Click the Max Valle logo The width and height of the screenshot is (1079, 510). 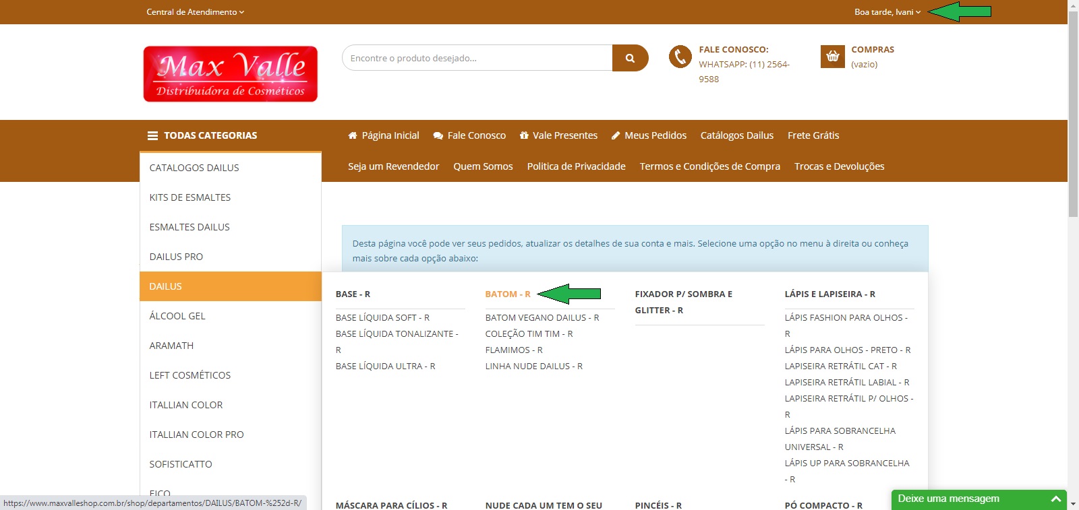(231, 73)
